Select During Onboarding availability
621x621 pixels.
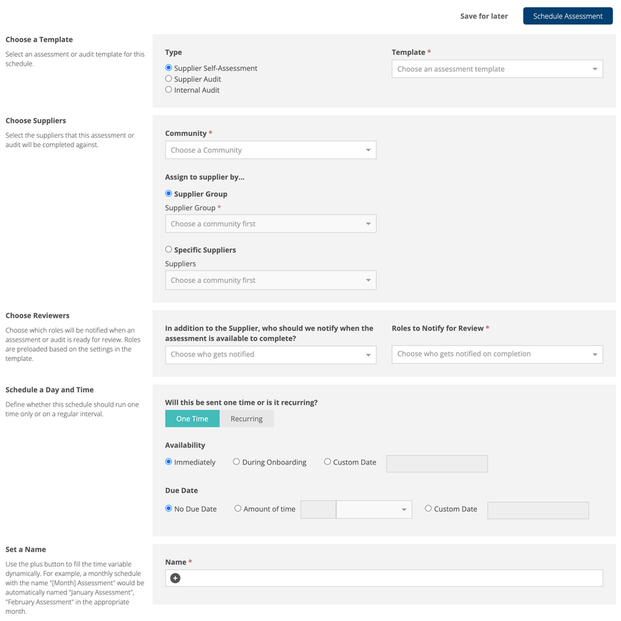[x=236, y=462]
